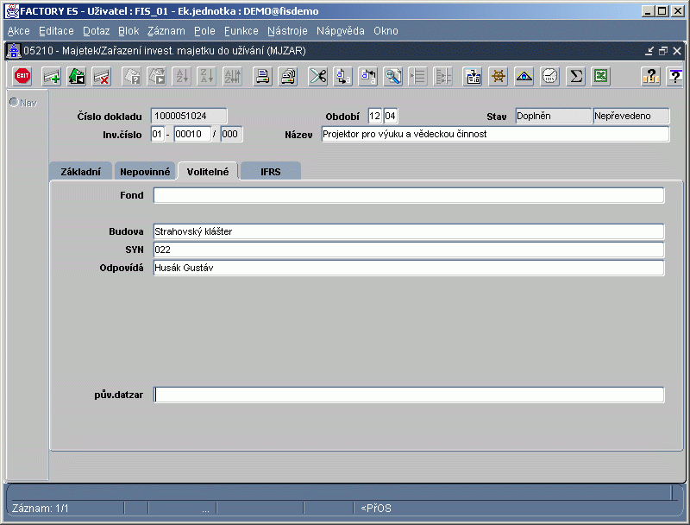Click the Odpovídá field Husák Gustáv
This screenshot has width=690, height=525.
tap(408, 268)
